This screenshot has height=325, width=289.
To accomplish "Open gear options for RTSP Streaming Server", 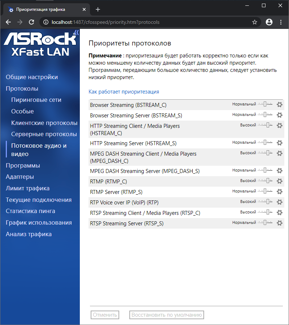I will click(x=279, y=223).
